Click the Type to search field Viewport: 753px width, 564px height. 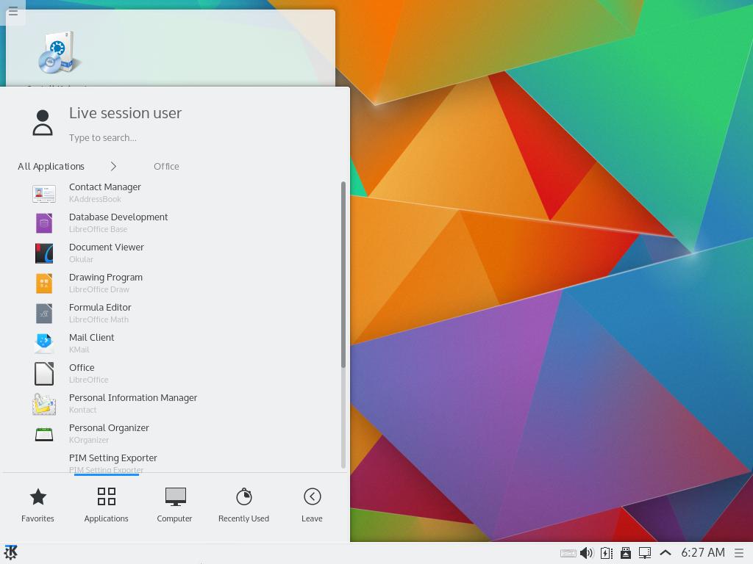[103, 138]
